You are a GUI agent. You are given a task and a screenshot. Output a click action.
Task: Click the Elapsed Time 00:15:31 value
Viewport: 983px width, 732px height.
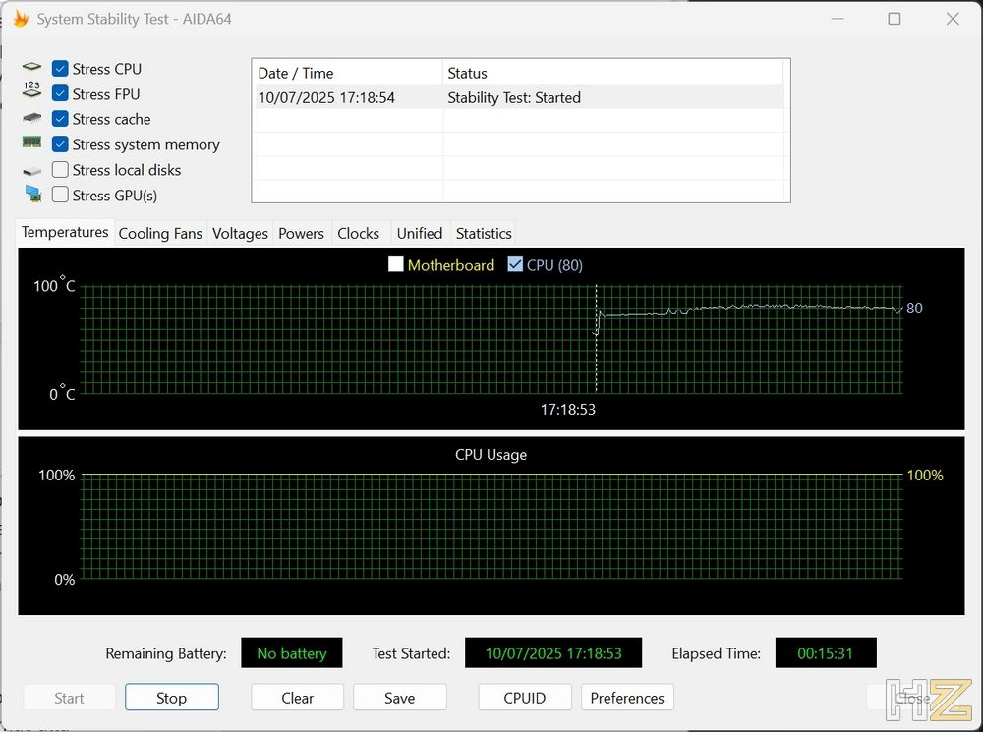coord(825,653)
